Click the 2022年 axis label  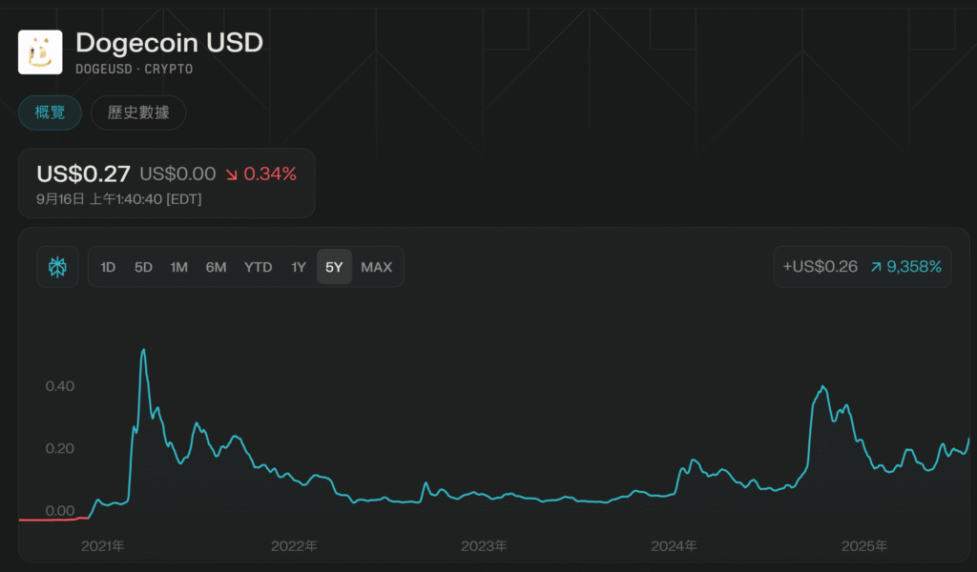point(294,546)
